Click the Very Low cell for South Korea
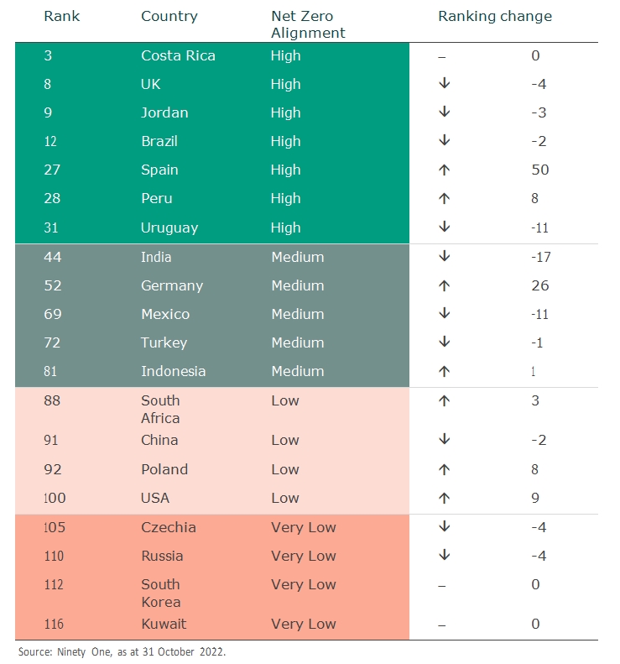This screenshot has height=664, width=620. (x=304, y=584)
